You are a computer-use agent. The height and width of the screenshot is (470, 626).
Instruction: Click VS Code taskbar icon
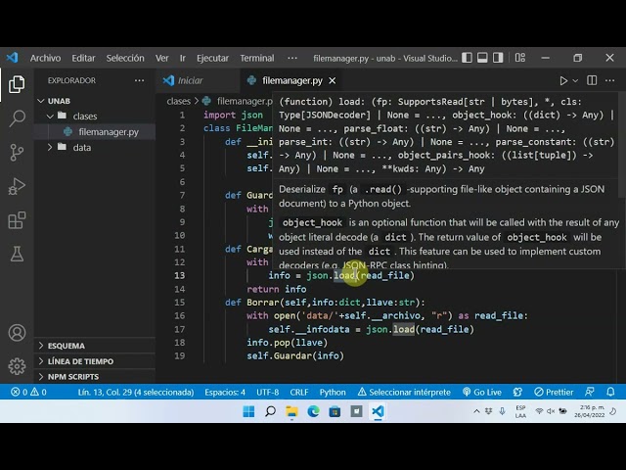pos(379,411)
